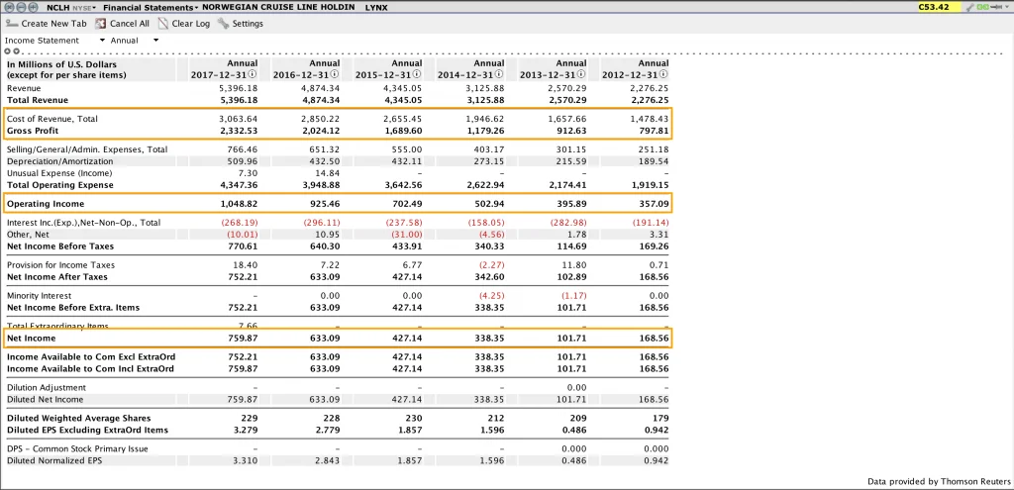Open the info icon beside 2015-12-31
1014x490 pixels.
click(418, 75)
